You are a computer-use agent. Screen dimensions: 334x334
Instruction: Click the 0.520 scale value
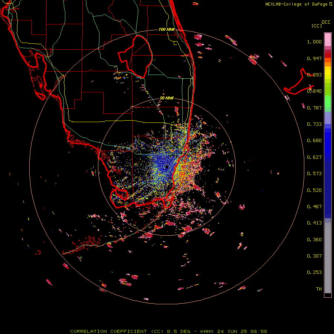click(314, 190)
